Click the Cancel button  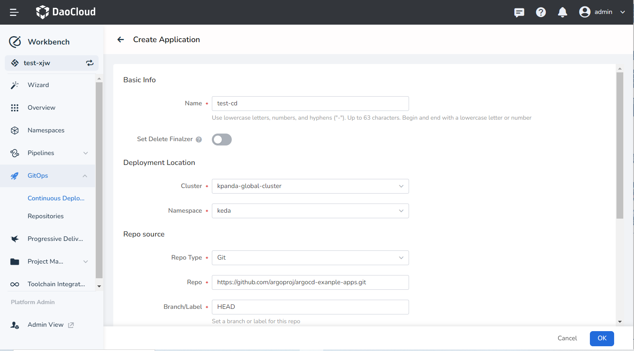click(x=567, y=338)
